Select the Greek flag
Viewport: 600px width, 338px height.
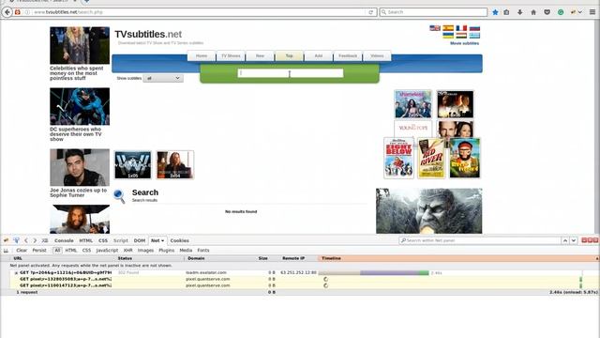tap(474, 36)
